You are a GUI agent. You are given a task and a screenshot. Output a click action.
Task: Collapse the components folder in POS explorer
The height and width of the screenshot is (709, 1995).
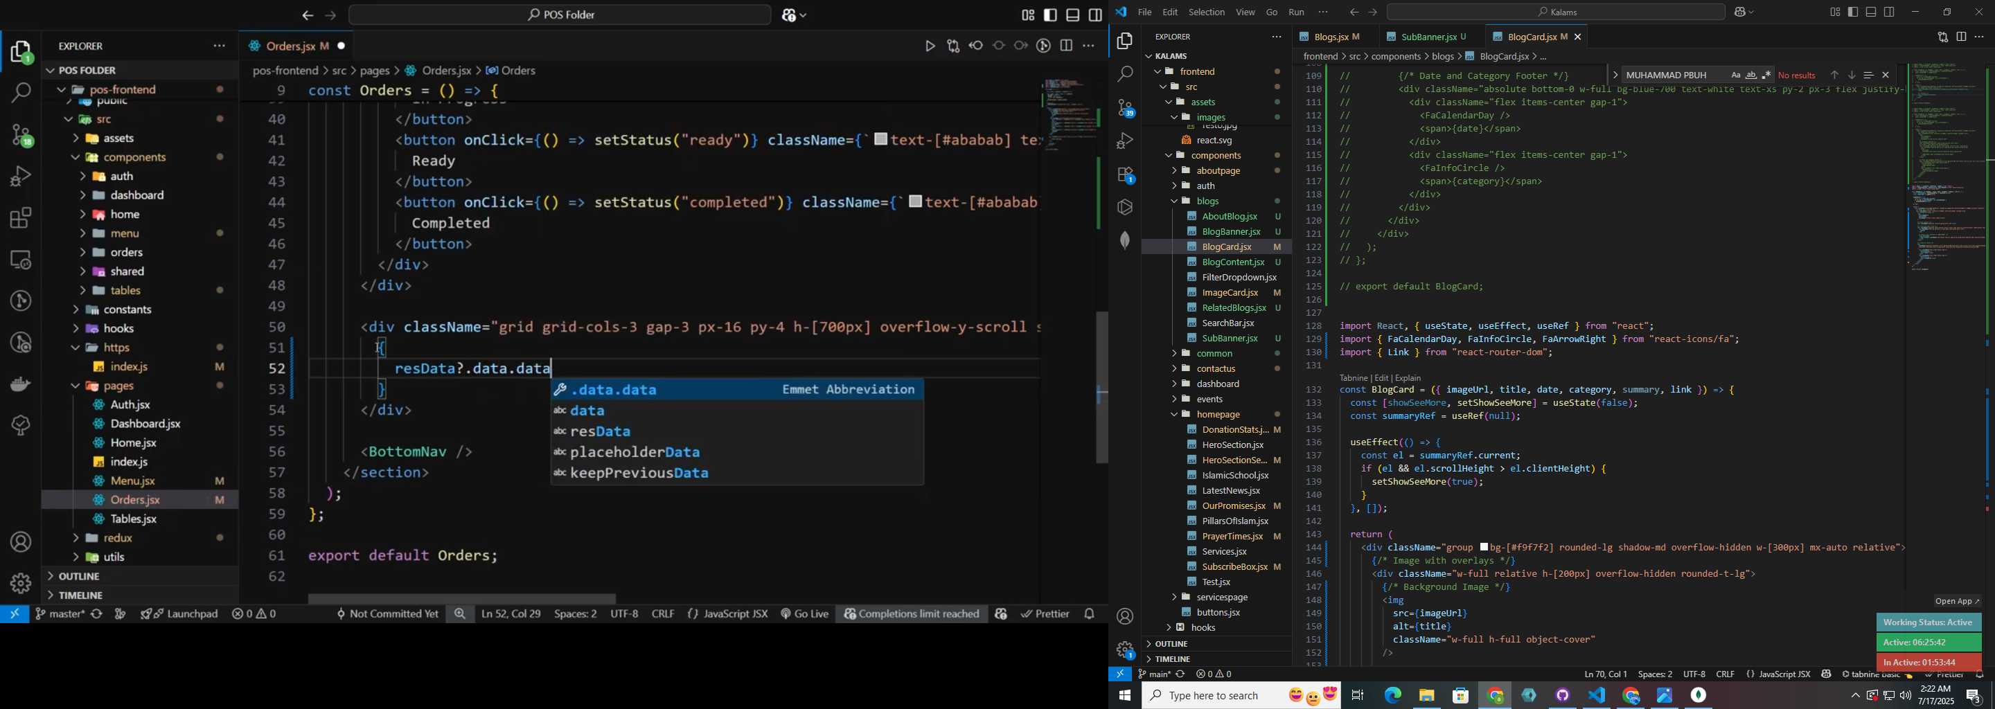[x=139, y=157]
